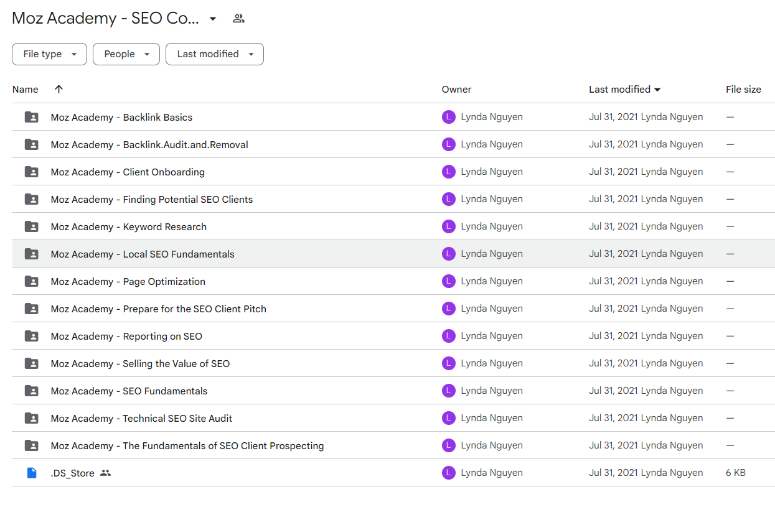
Task: Click Lynda Nguyen's avatar in the Backlink Basics row
Action: [x=449, y=117]
